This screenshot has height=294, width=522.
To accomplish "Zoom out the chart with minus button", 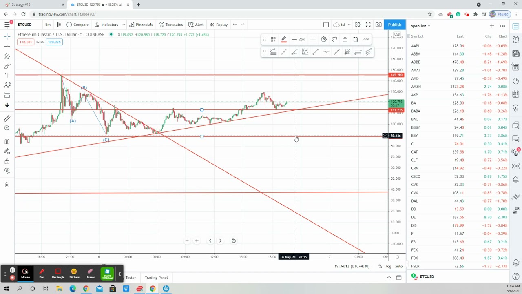I will click(x=187, y=241).
